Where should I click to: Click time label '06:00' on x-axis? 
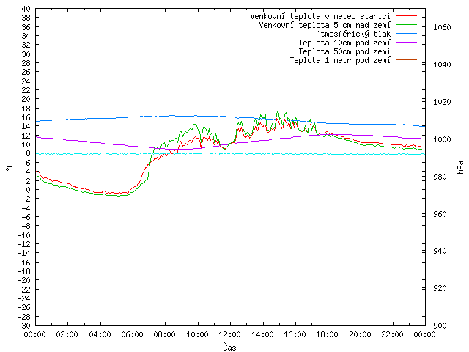point(132,334)
